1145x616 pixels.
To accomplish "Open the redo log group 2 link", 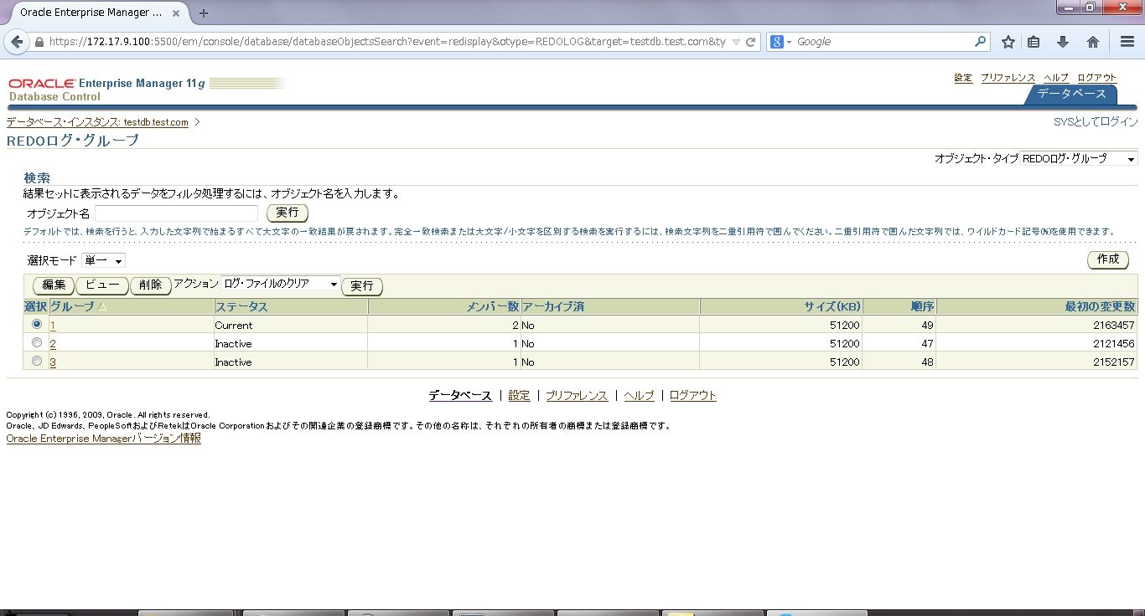I will pyautogui.click(x=53, y=343).
